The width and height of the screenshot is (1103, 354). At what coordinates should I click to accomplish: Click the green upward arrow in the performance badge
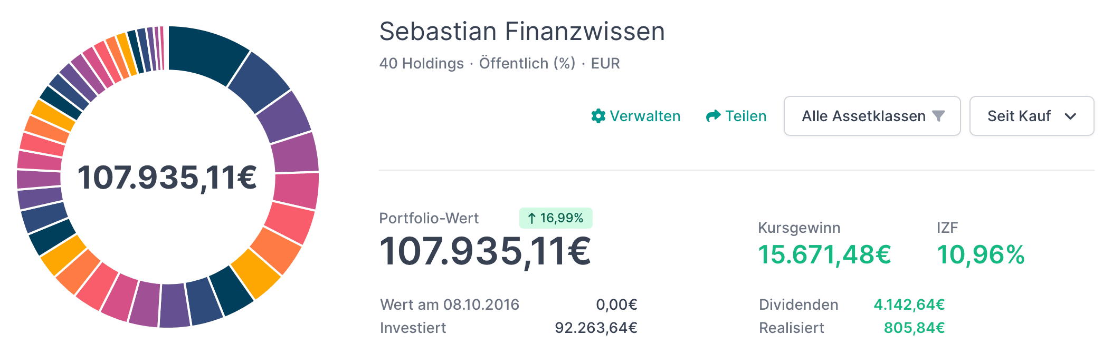[x=531, y=218]
